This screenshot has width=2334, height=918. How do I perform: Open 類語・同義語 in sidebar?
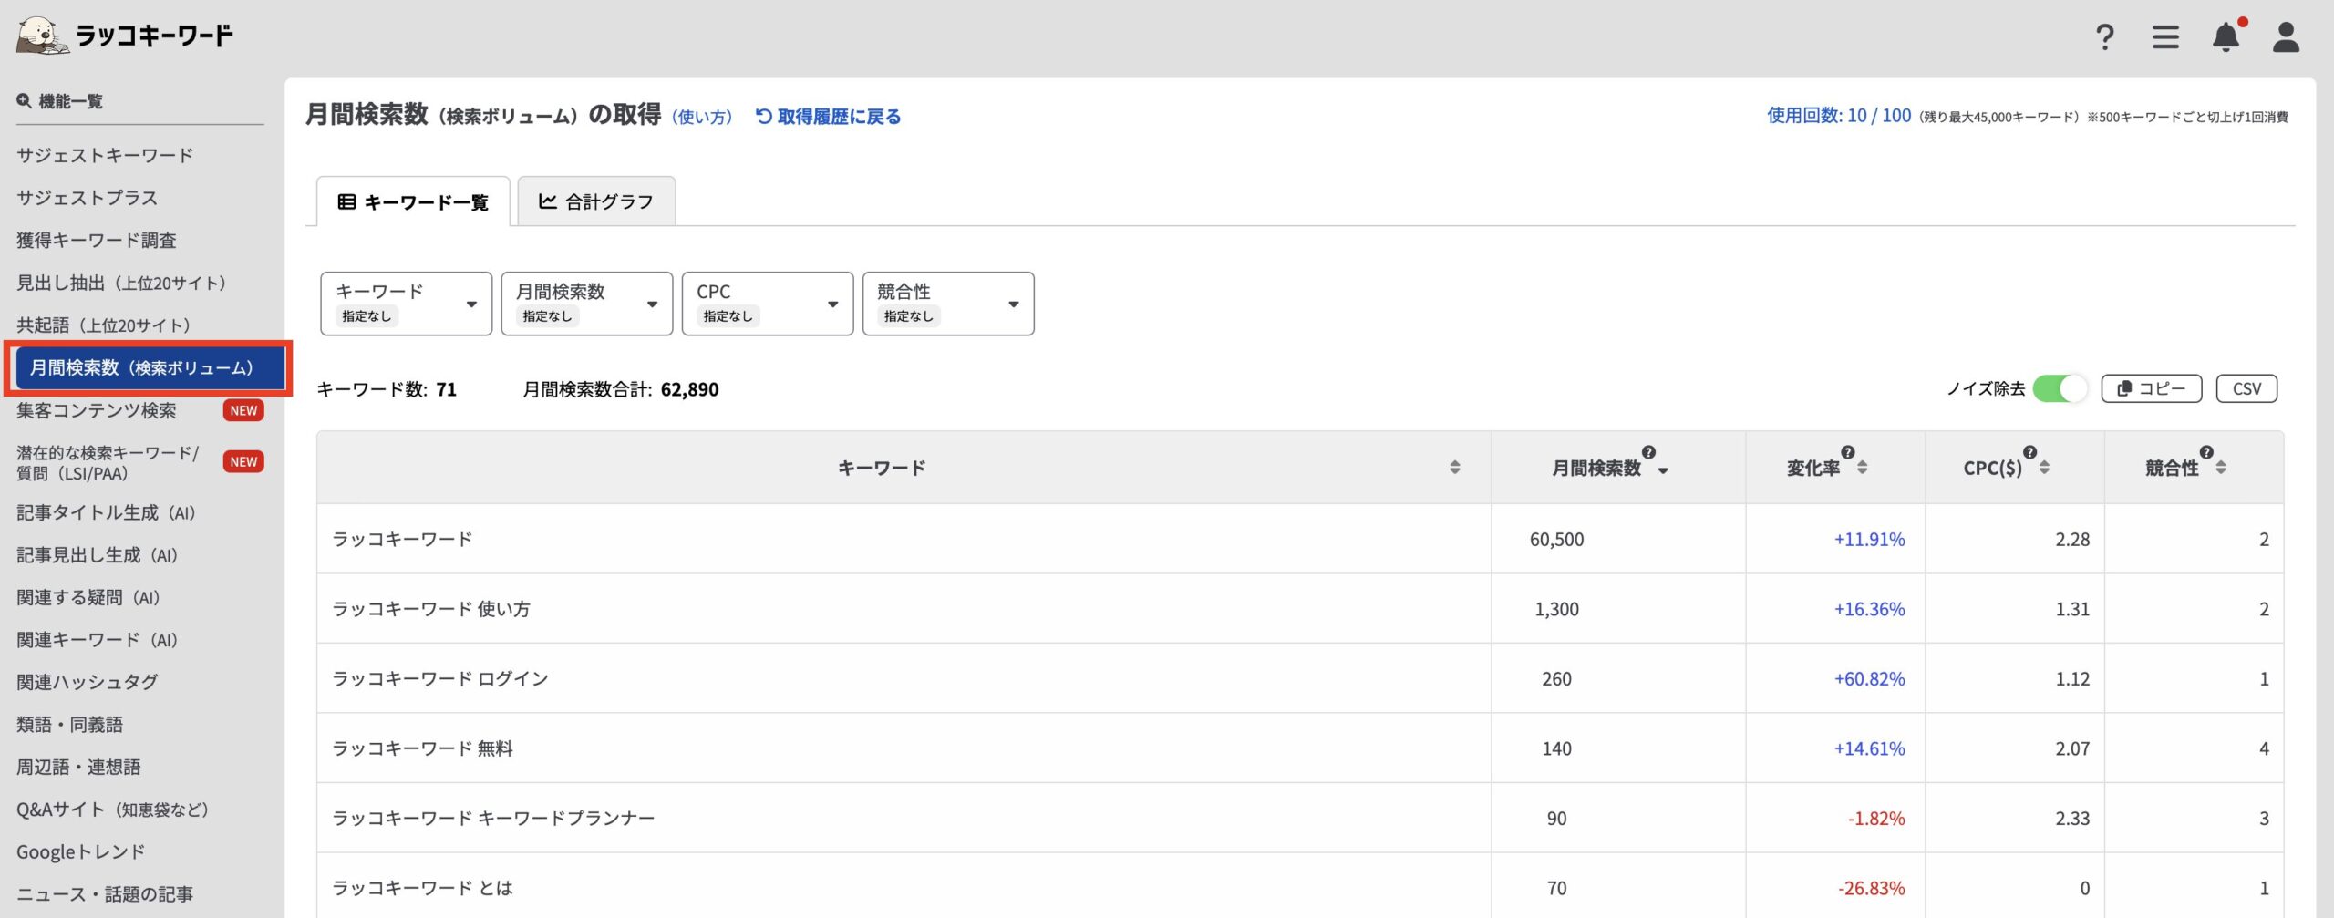tap(70, 725)
